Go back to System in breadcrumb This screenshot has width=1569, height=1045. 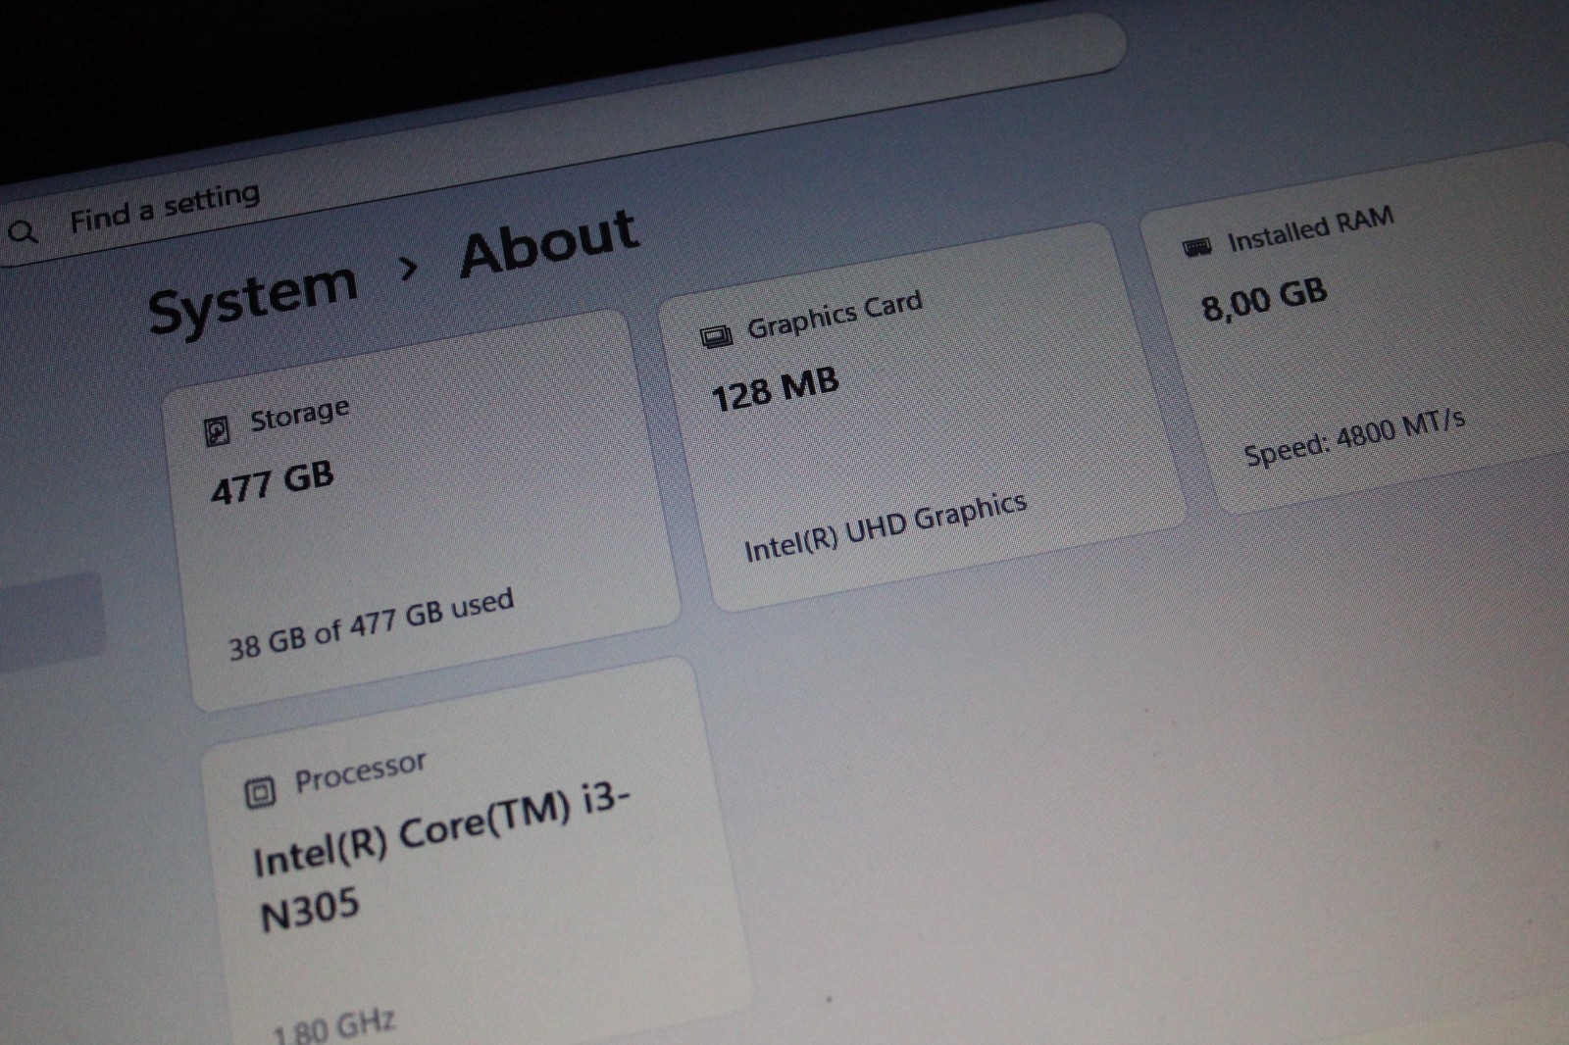(x=253, y=299)
